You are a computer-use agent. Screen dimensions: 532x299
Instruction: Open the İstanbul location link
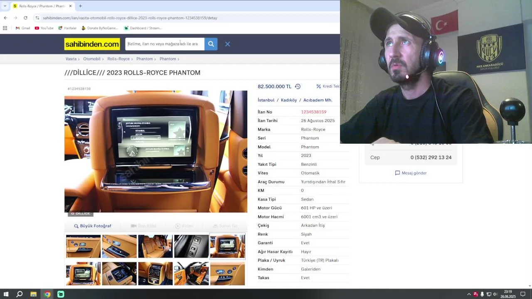266,100
